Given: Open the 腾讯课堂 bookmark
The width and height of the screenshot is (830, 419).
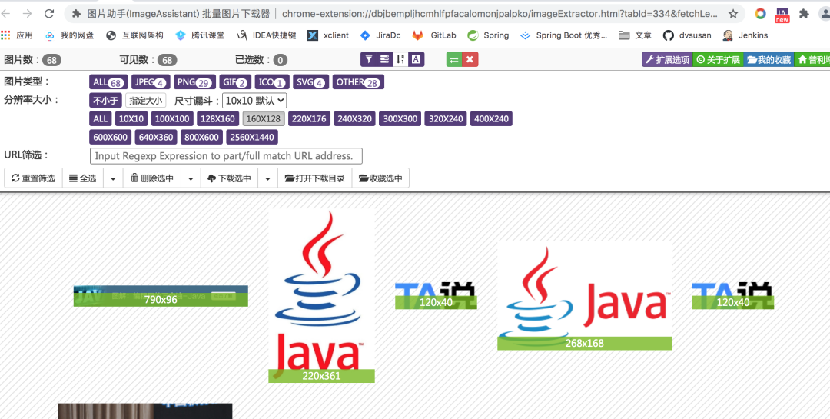Looking at the screenshot, I should [200, 35].
